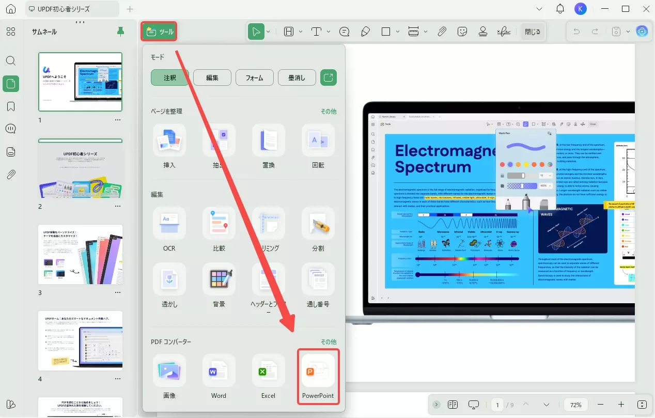Expand the save options dropdown arrow
Image resolution: width=655 pixels, height=418 pixels.
(628, 32)
